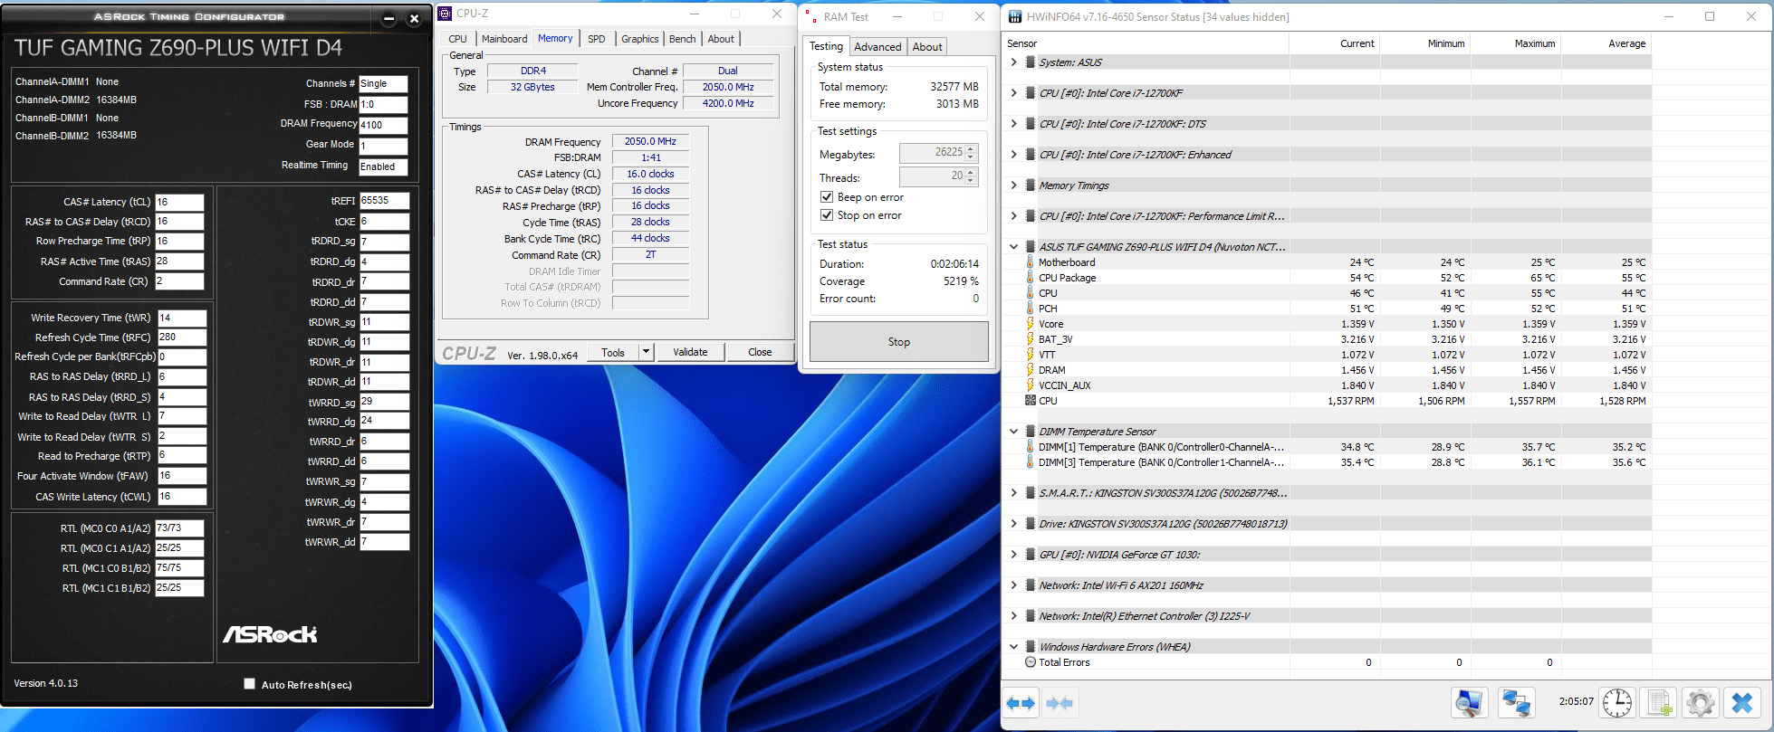The image size is (1774, 732).
Task: Expand the System: ASUS sensor group
Action: click(x=1014, y=62)
